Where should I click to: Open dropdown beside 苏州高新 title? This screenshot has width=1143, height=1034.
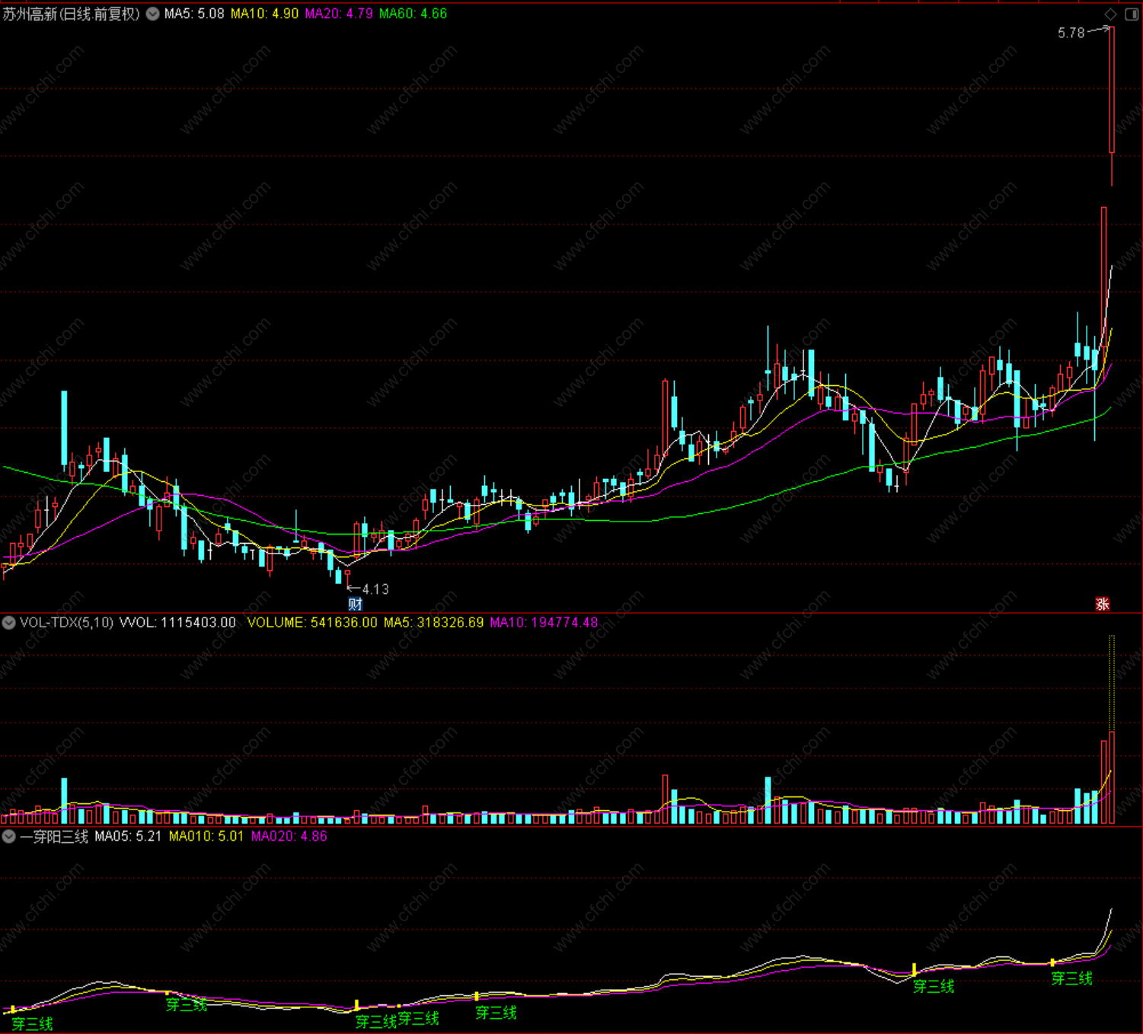(152, 14)
